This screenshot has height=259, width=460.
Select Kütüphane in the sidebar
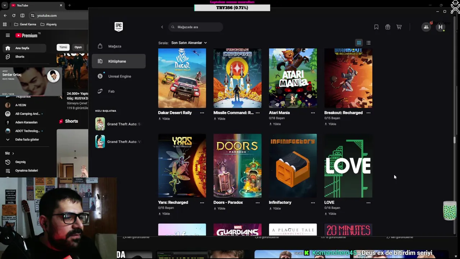[x=119, y=61]
